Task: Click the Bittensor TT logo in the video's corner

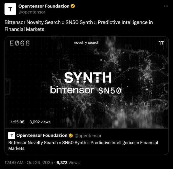Action: point(161,43)
